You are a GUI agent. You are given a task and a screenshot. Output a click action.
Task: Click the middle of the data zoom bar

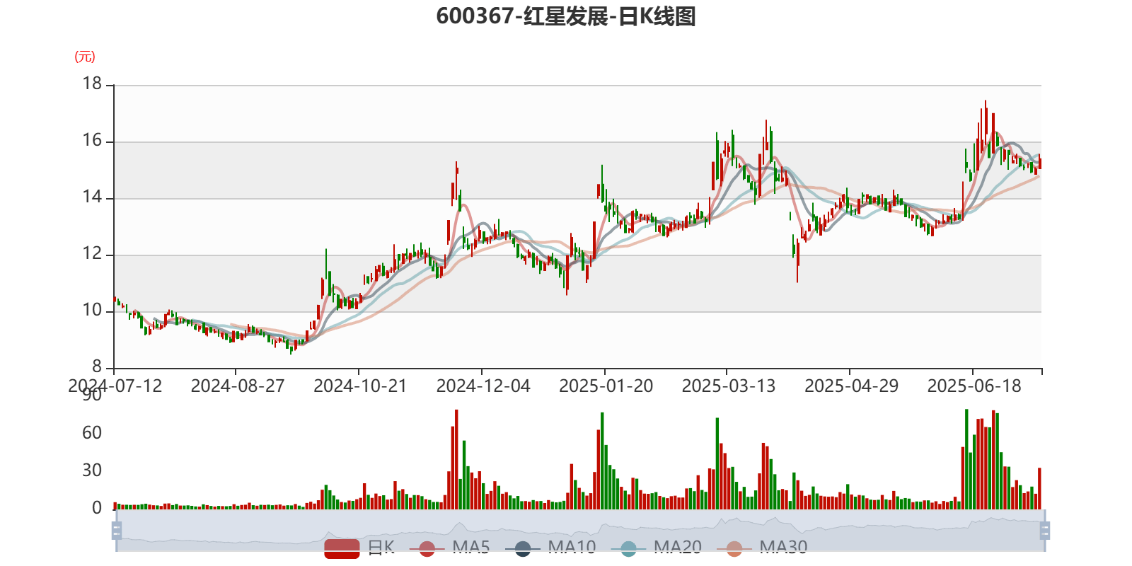580,531
